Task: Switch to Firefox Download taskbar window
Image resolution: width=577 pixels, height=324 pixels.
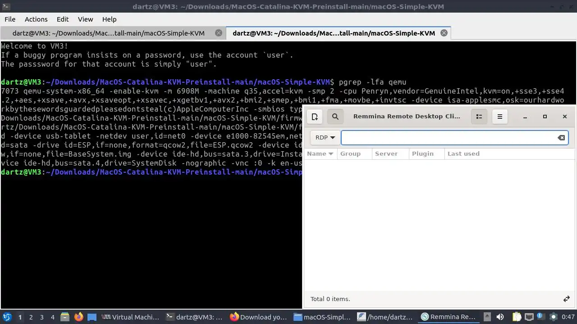Action: click(x=259, y=317)
